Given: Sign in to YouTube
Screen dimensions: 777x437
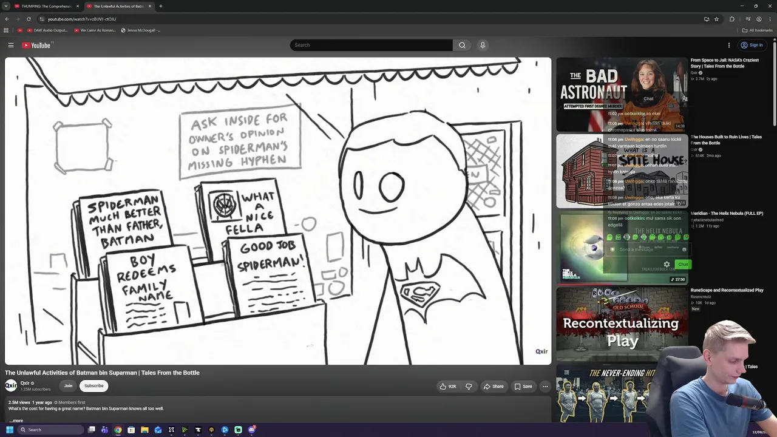Looking at the screenshot, I should 752,45.
